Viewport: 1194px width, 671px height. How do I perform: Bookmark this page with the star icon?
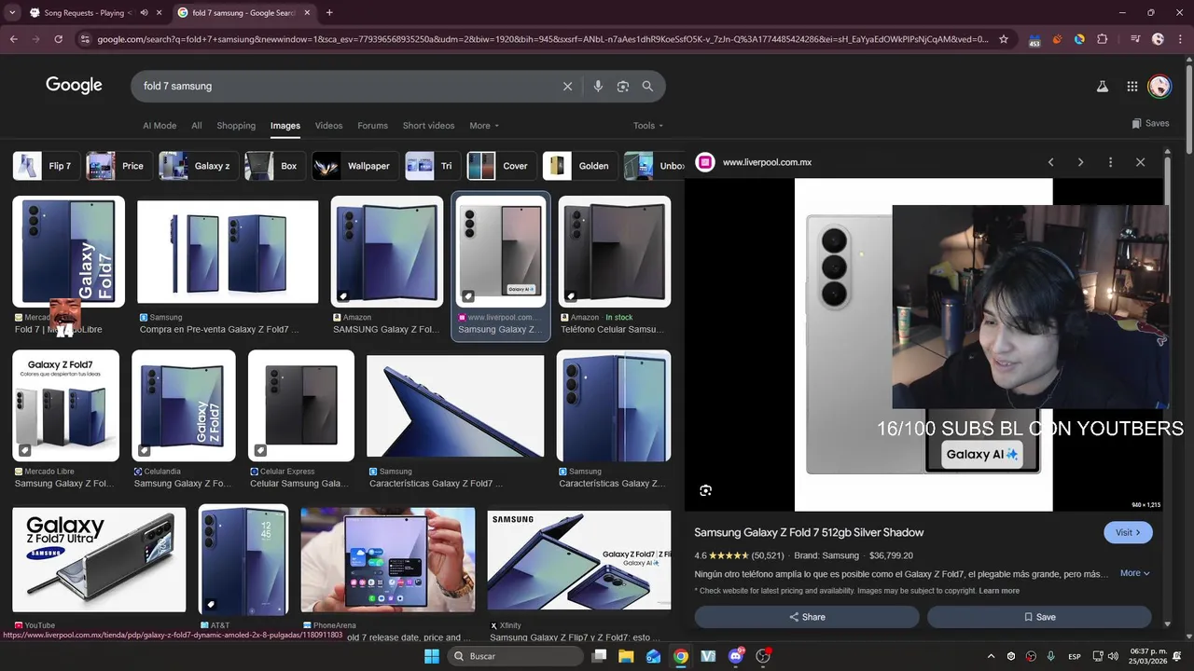point(1004,39)
